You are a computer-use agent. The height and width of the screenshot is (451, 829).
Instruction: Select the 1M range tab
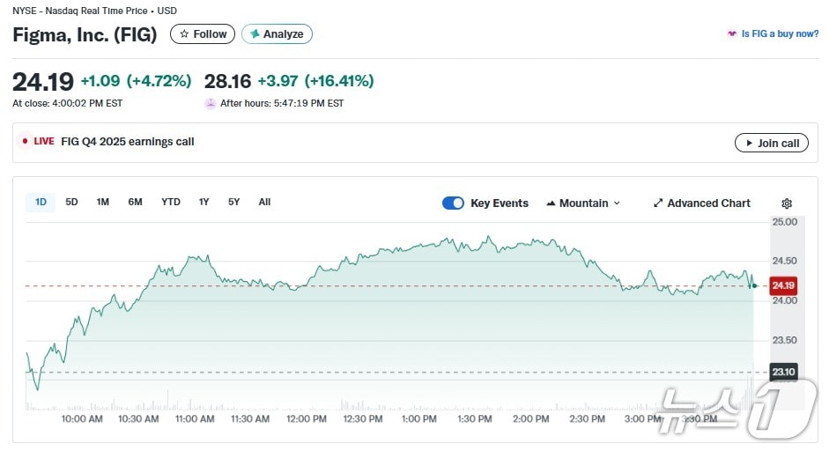tap(103, 203)
